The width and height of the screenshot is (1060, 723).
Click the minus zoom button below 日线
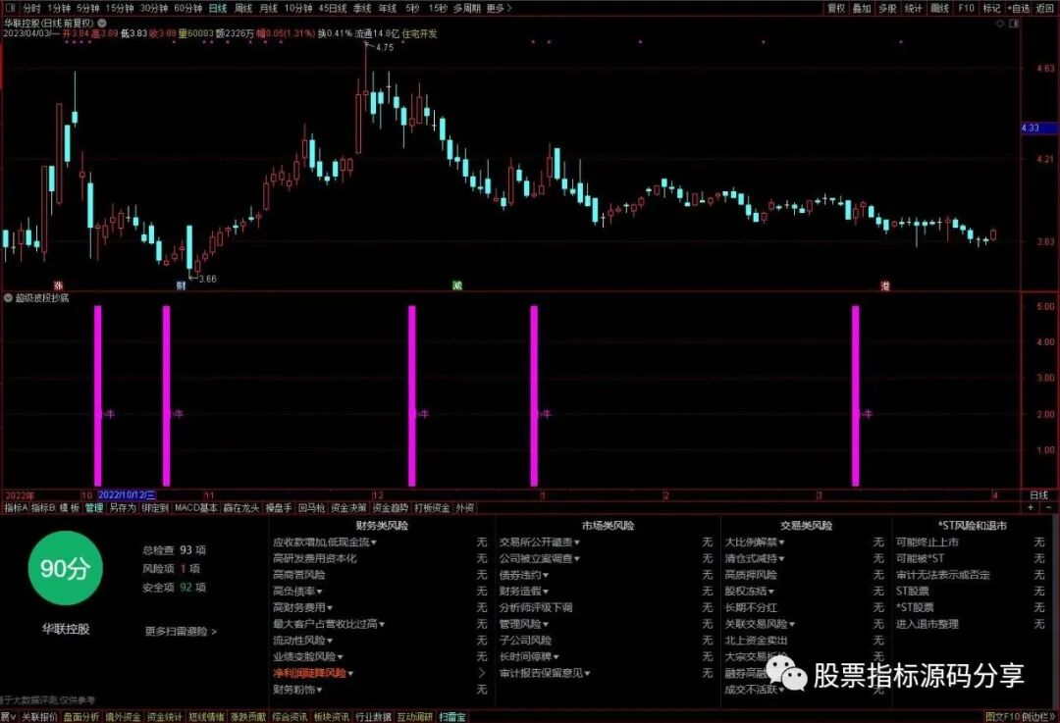pyautogui.click(x=1048, y=507)
